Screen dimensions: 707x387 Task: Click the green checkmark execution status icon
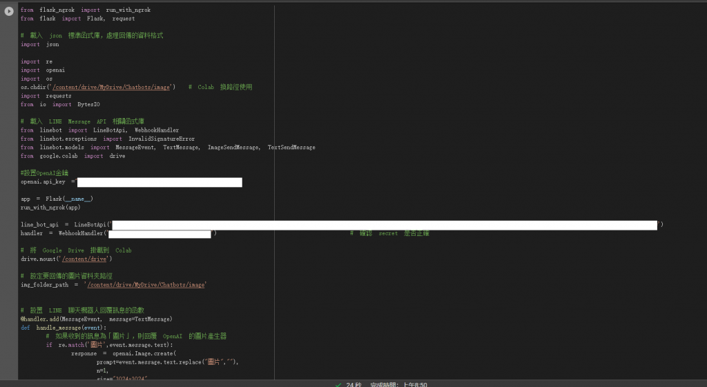click(338, 385)
